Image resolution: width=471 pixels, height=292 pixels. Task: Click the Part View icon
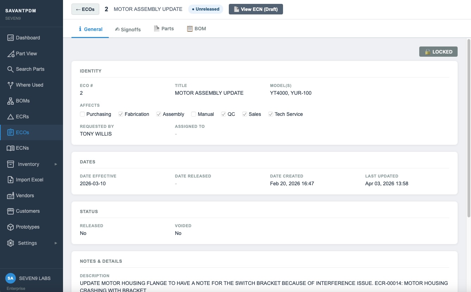click(11, 54)
